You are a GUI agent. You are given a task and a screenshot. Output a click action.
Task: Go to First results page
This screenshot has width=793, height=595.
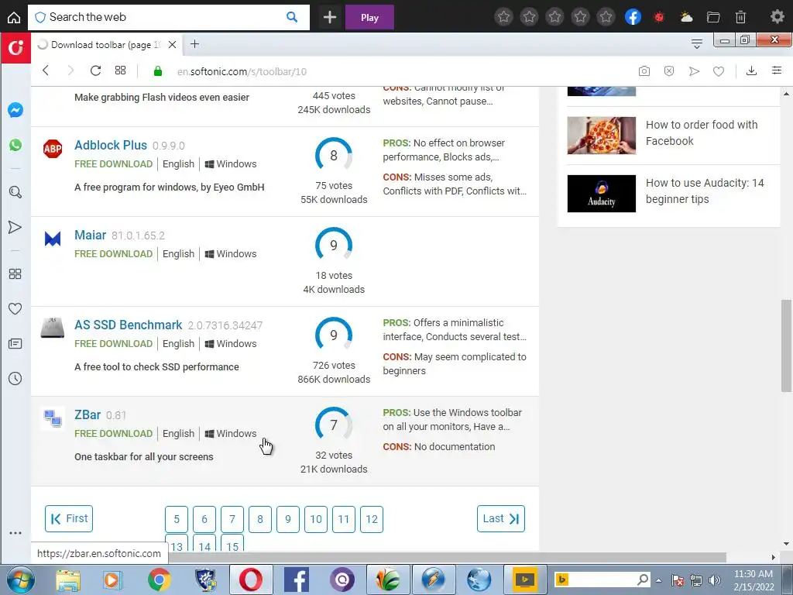69,518
